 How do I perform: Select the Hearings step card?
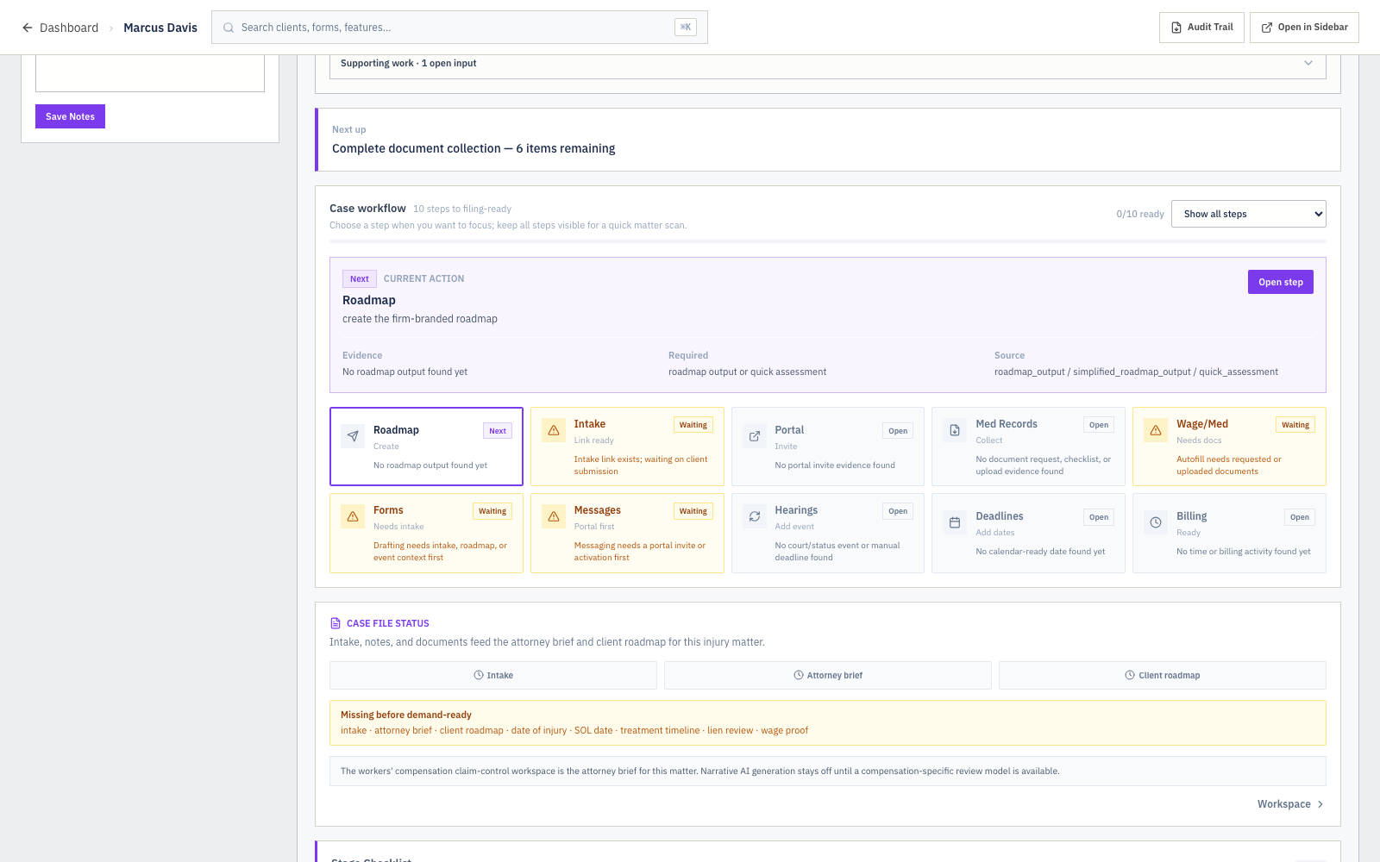click(x=828, y=533)
